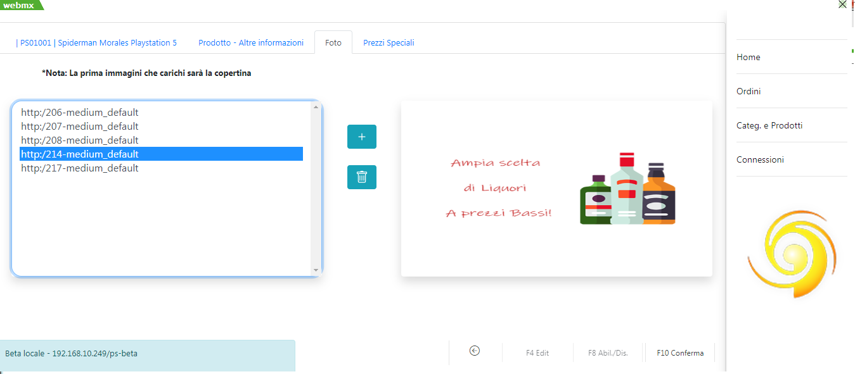Image resolution: width=855 pixels, height=374 pixels.
Task: Click the webmx logo
Action: click(20, 5)
